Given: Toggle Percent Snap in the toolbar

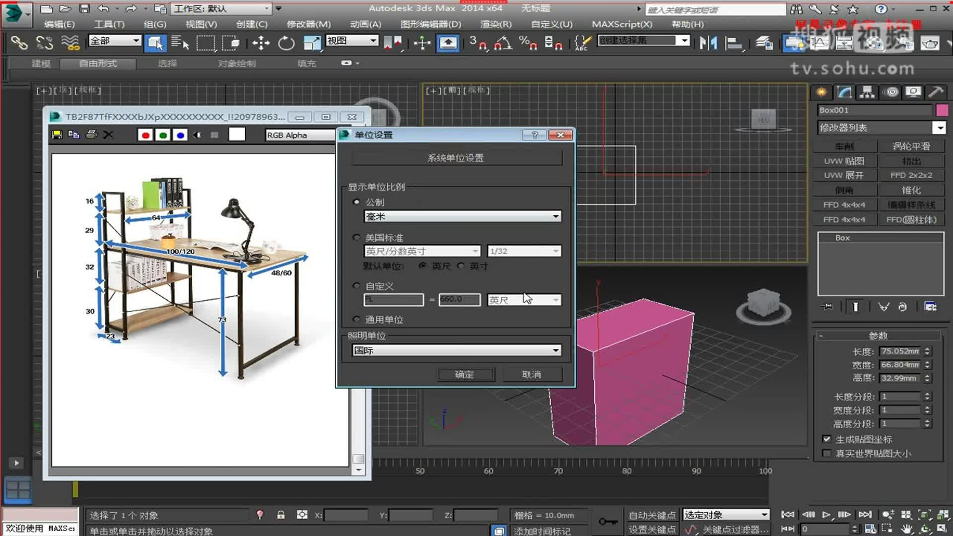Looking at the screenshot, I should 528,43.
